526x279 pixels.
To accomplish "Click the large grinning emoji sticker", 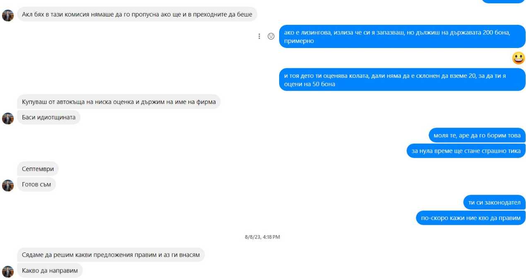I will (519, 58).
